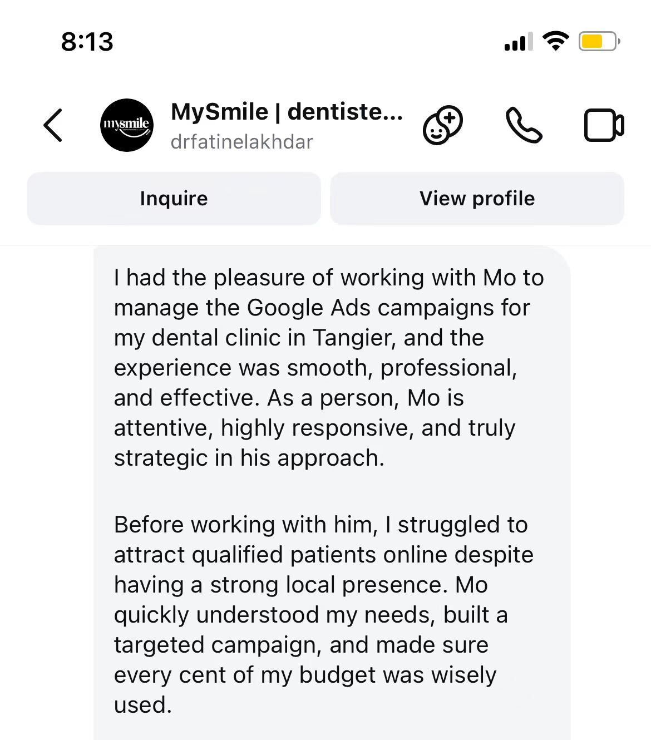Tap the word "used." ending the message
The height and width of the screenshot is (740, 651).
pyautogui.click(x=143, y=705)
